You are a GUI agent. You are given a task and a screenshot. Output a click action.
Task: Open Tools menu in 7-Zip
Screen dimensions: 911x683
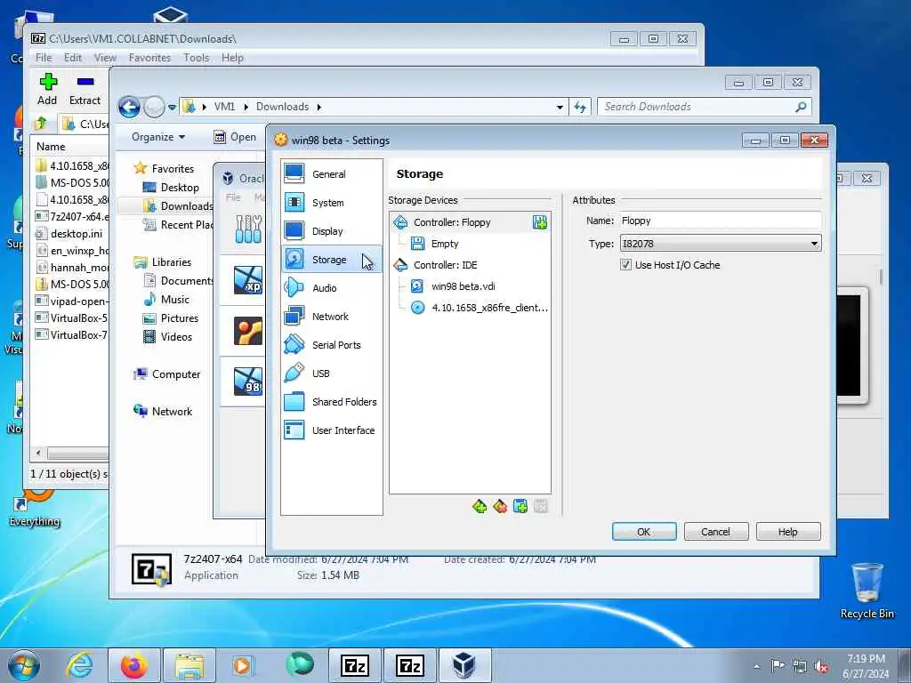(x=197, y=58)
